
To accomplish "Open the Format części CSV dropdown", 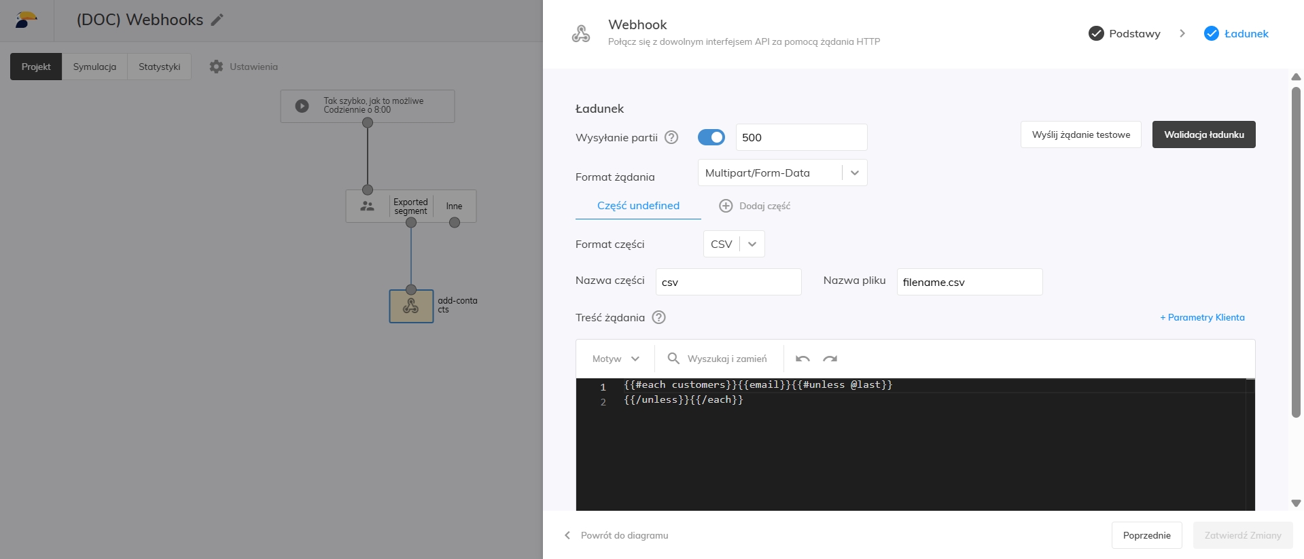I will pyautogui.click(x=752, y=245).
